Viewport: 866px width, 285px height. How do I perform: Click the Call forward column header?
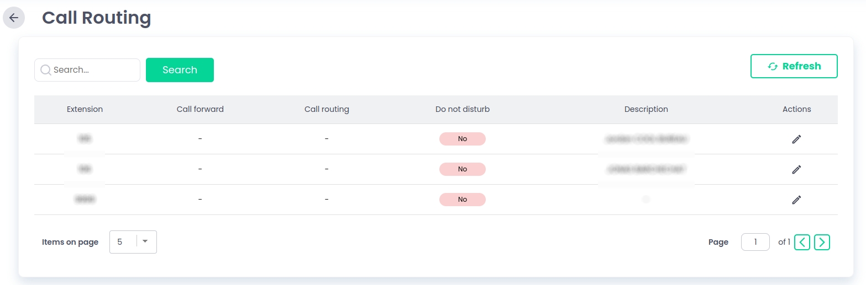click(x=200, y=109)
